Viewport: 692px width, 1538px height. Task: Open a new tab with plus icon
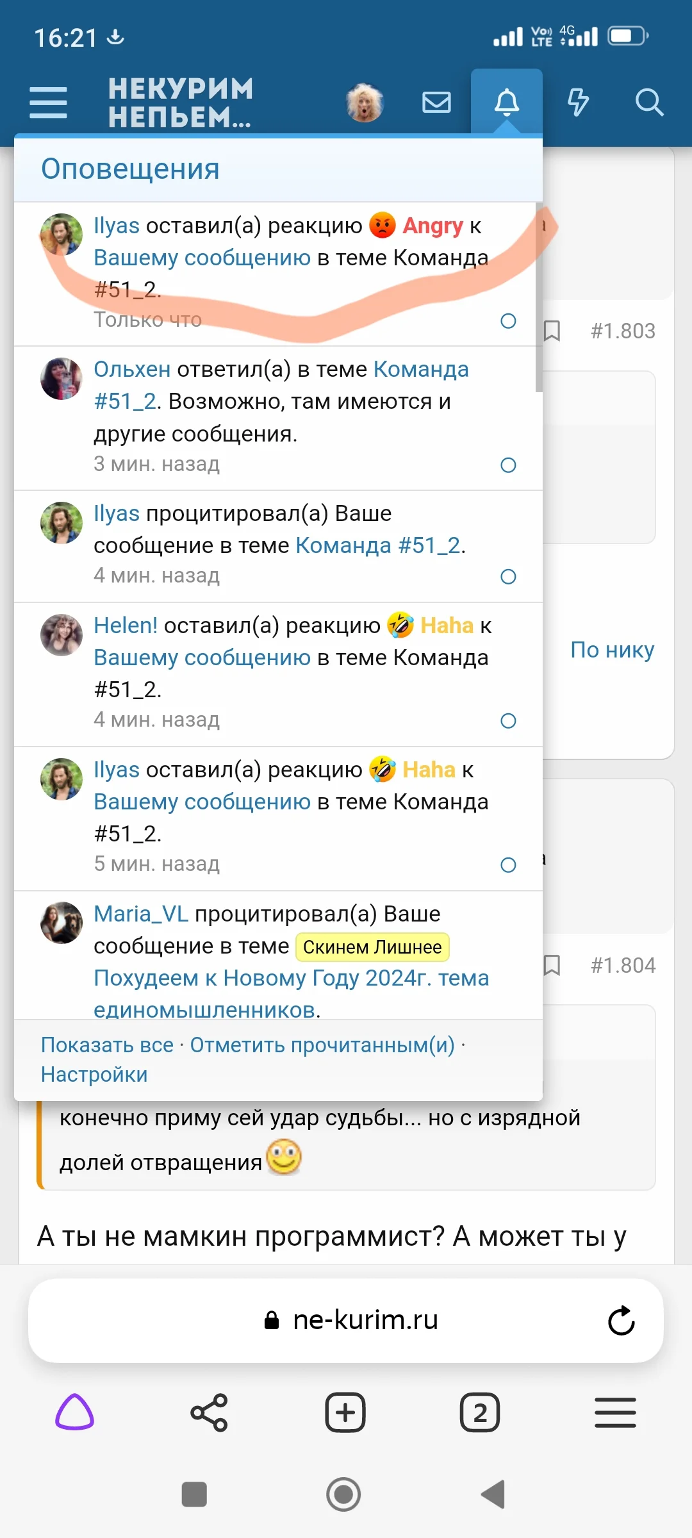[345, 1412]
